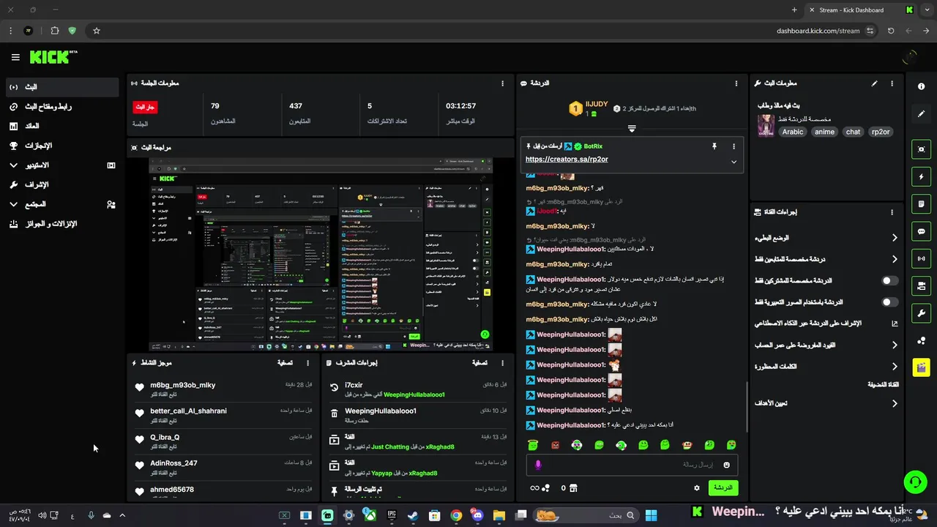Collapse the chat header filter arrow
Screen dimensions: 937x527
coord(632,128)
